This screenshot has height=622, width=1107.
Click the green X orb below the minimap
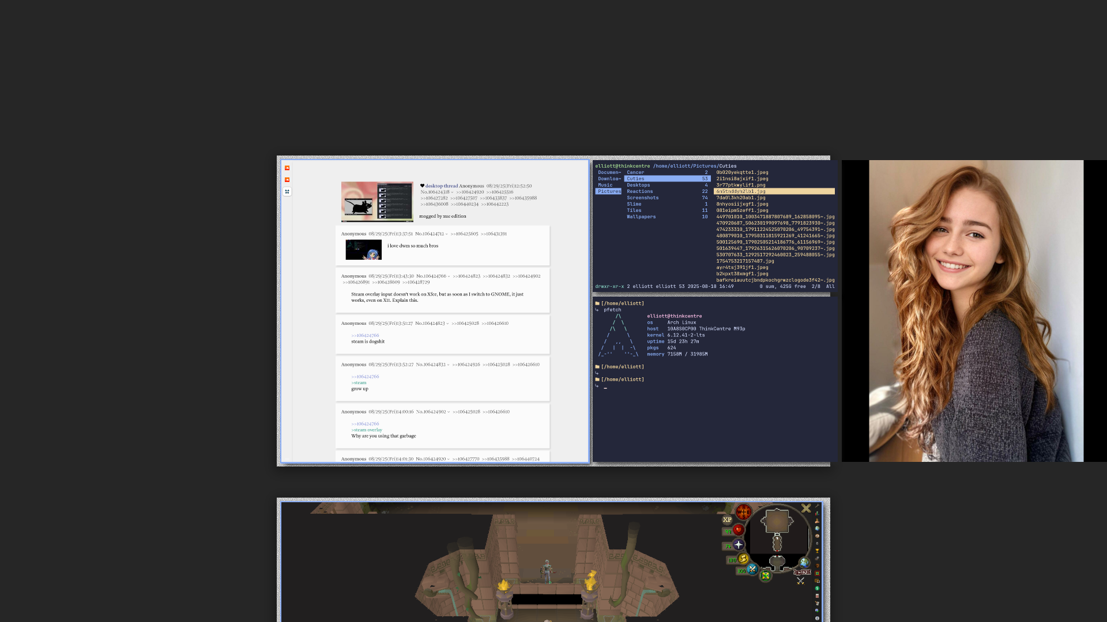click(765, 575)
